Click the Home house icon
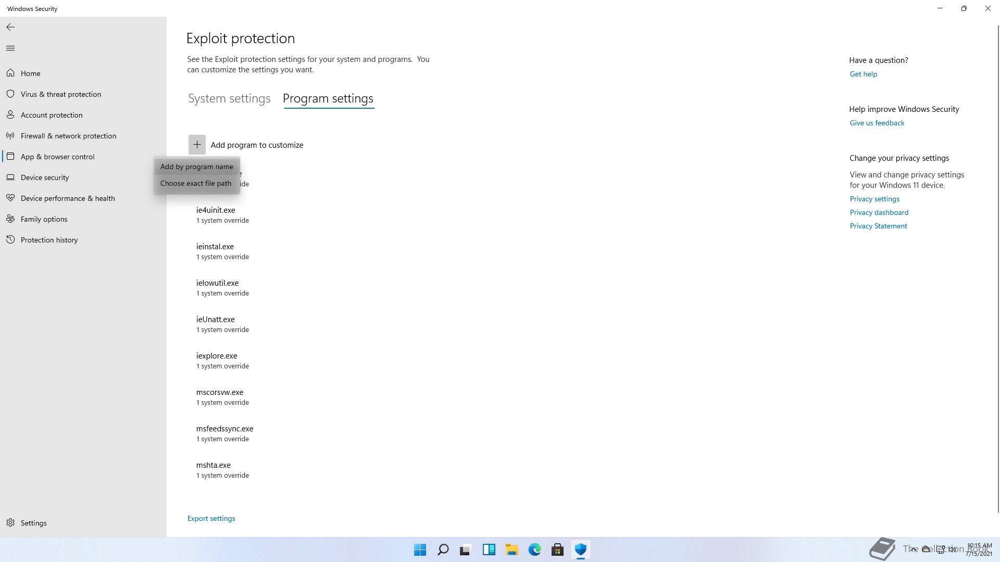This screenshot has width=1000, height=562. pyautogui.click(x=10, y=73)
